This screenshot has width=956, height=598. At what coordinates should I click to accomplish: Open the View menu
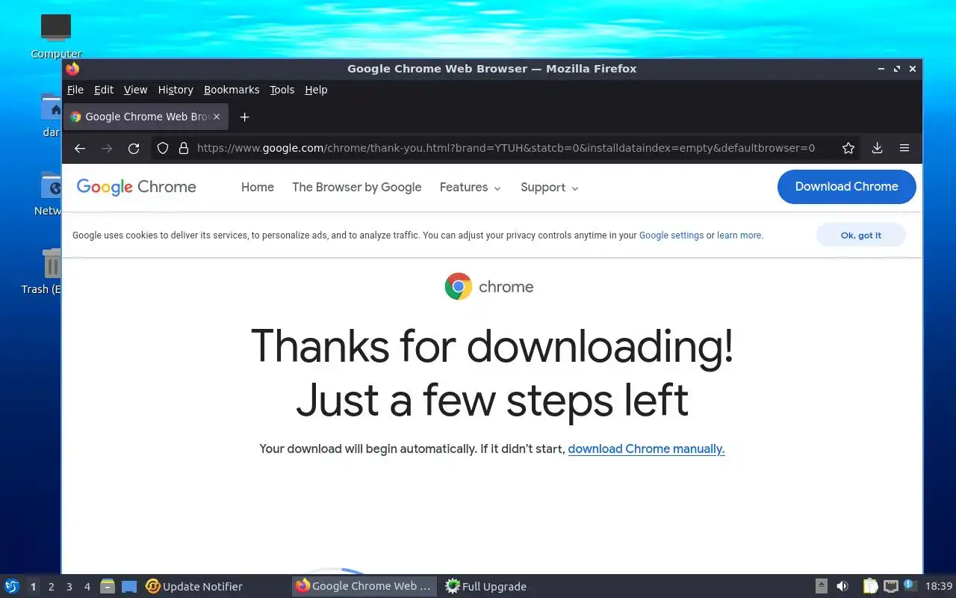pyautogui.click(x=135, y=90)
